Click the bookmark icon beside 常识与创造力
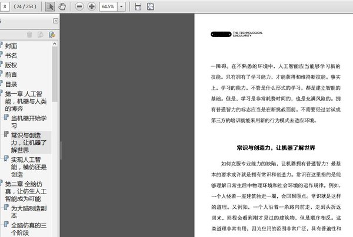The width and height of the screenshot is (353, 237). (x=6, y=134)
